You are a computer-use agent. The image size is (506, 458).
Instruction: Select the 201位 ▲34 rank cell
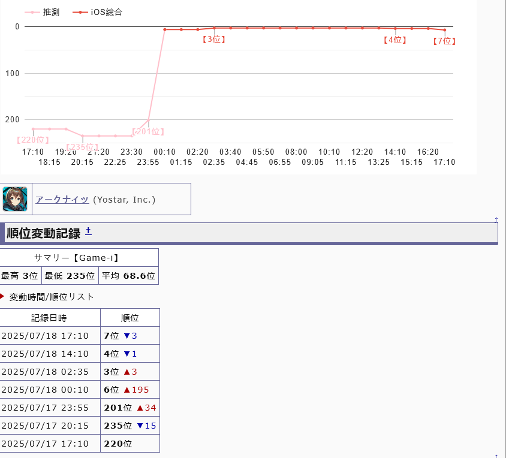(130, 408)
